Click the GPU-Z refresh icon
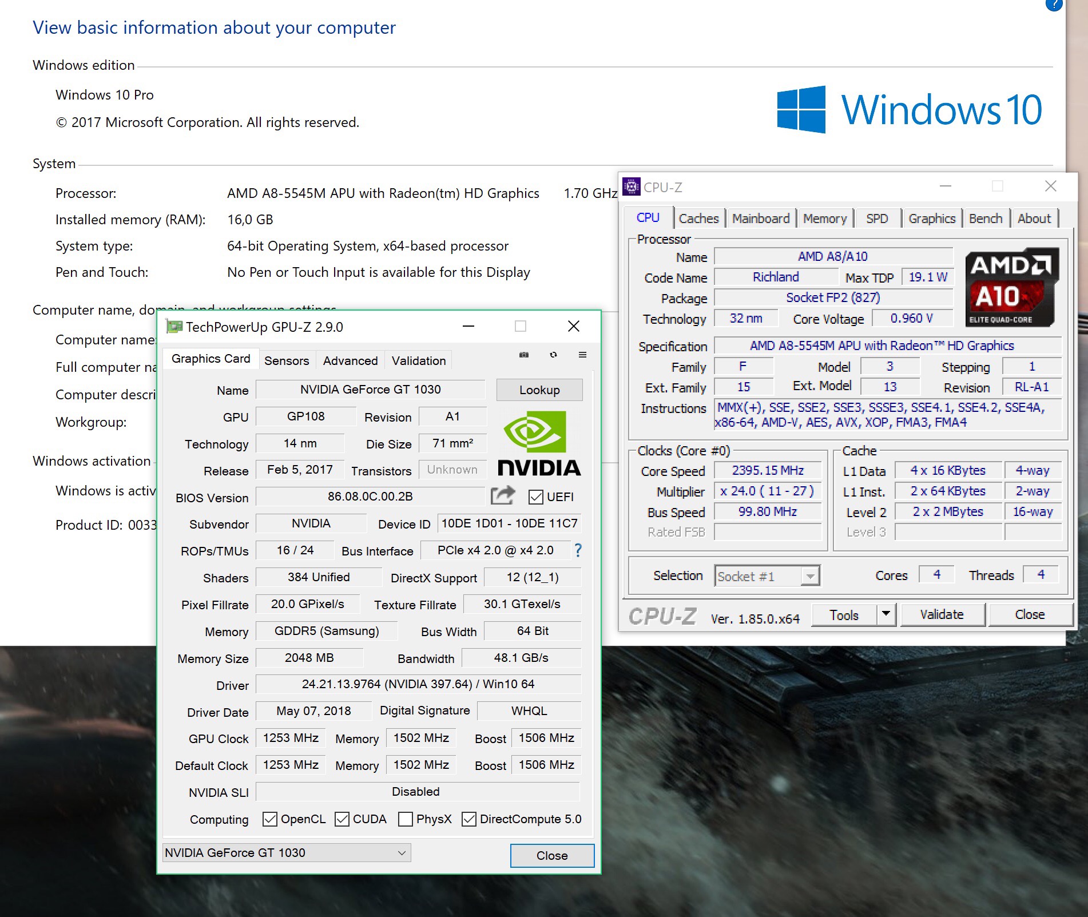Image resolution: width=1088 pixels, height=917 pixels. (x=553, y=355)
